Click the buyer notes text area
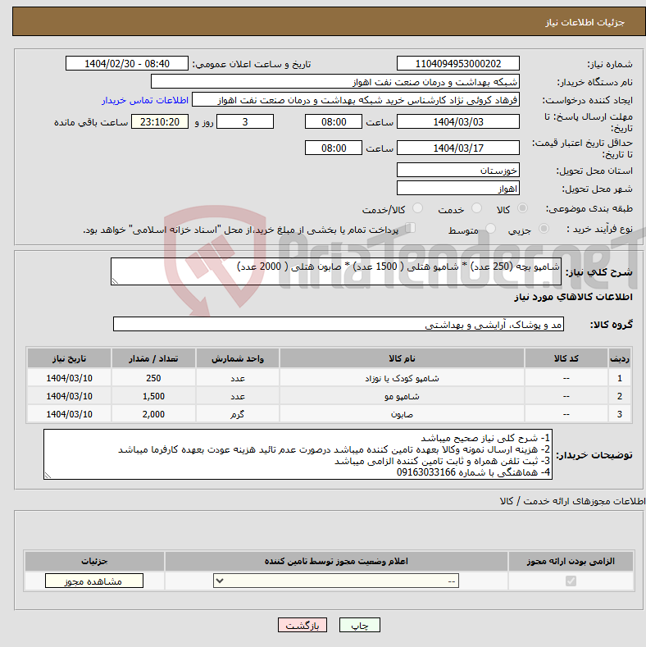The width and height of the screenshot is (646, 647). click(298, 454)
